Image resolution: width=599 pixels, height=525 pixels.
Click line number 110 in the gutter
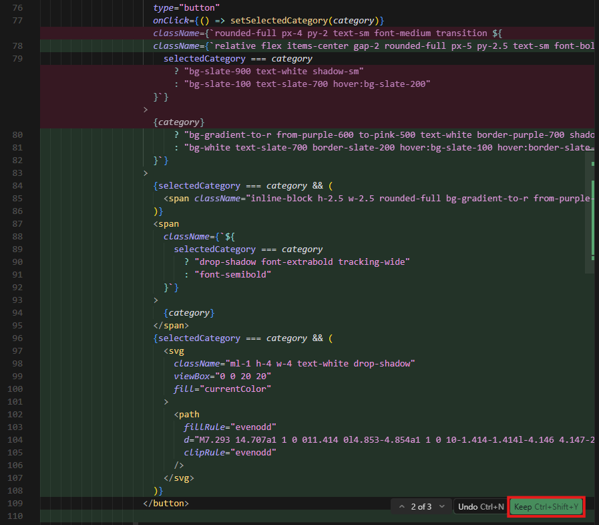(x=15, y=516)
